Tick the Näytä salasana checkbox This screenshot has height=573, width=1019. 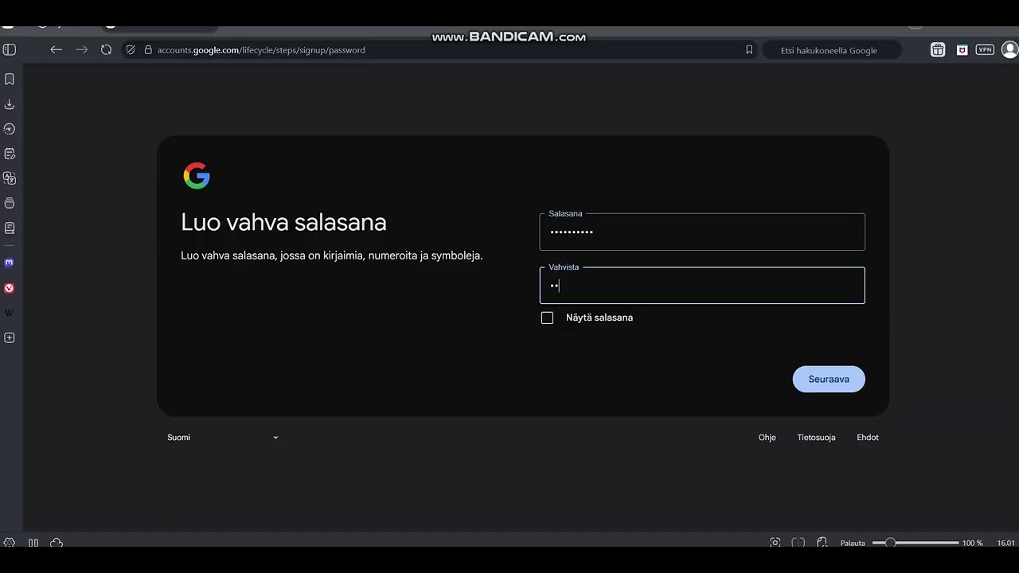tap(547, 318)
